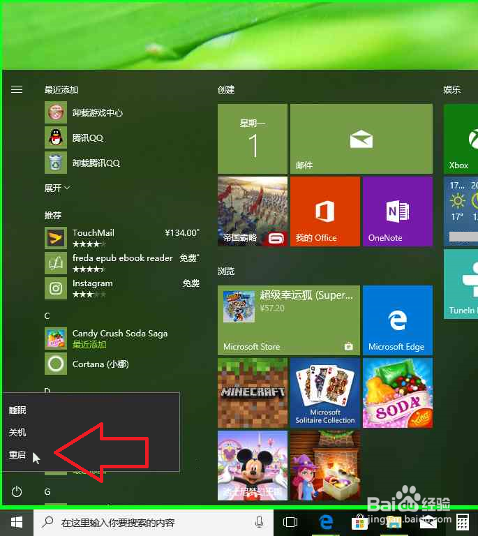Click the taskbar search box
This screenshot has height=536, width=478.
coord(154,523)
